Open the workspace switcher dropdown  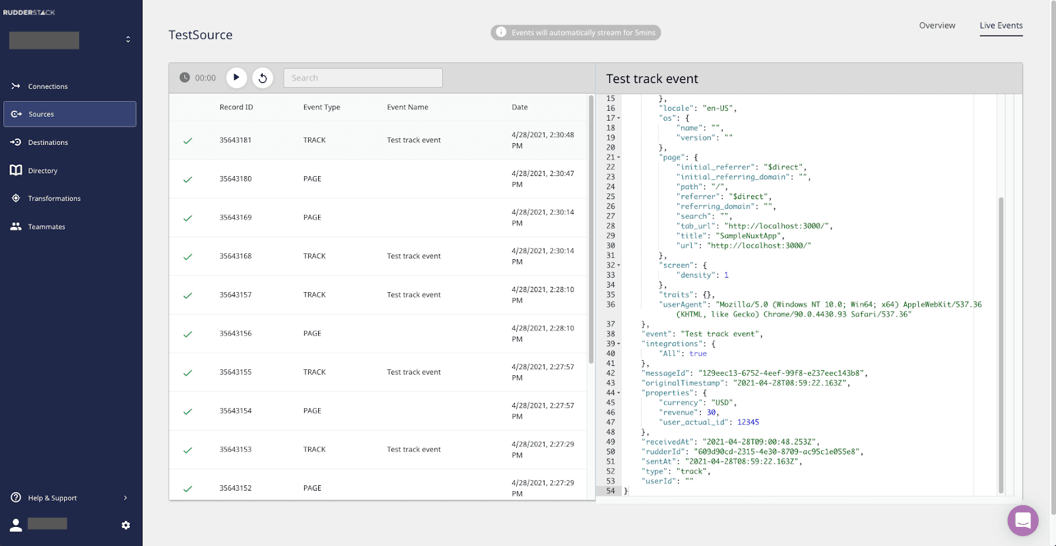128,40
